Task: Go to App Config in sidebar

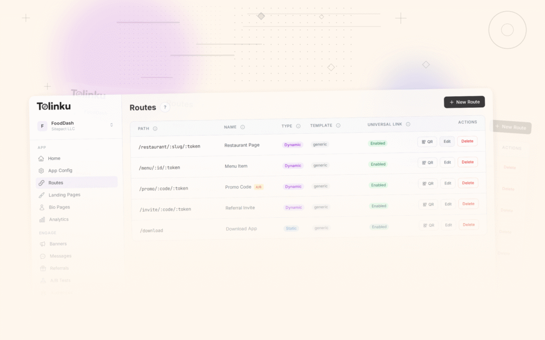Action: tap(60, 171)
